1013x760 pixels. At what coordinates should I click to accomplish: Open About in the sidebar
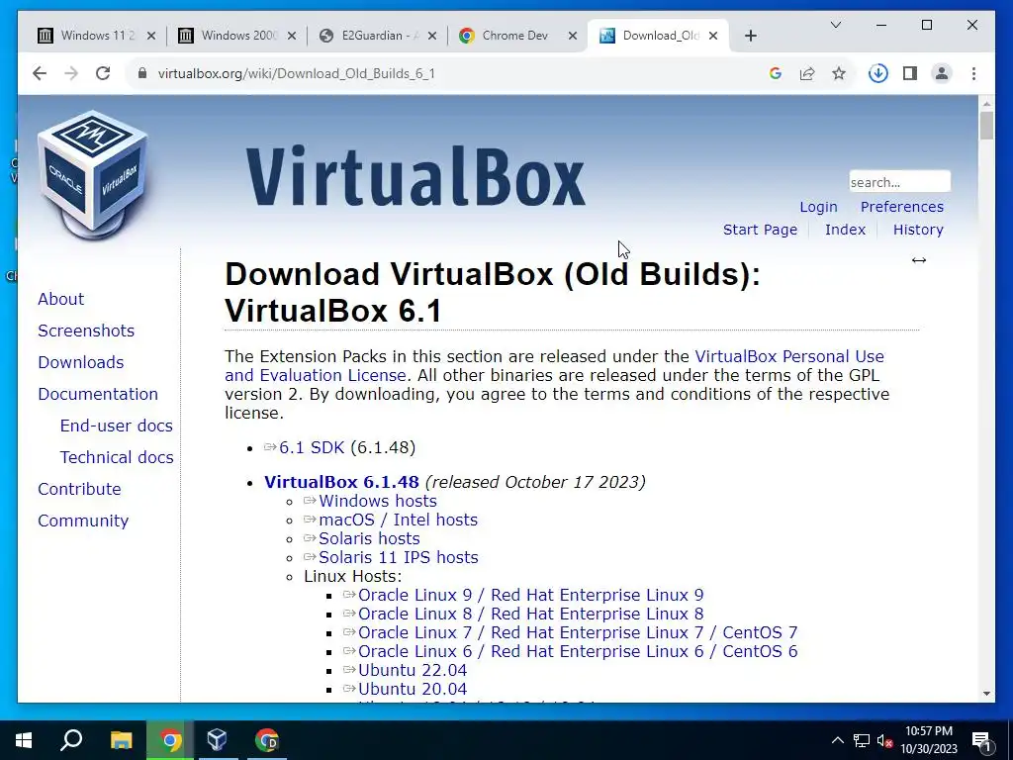tap(60, 299)
